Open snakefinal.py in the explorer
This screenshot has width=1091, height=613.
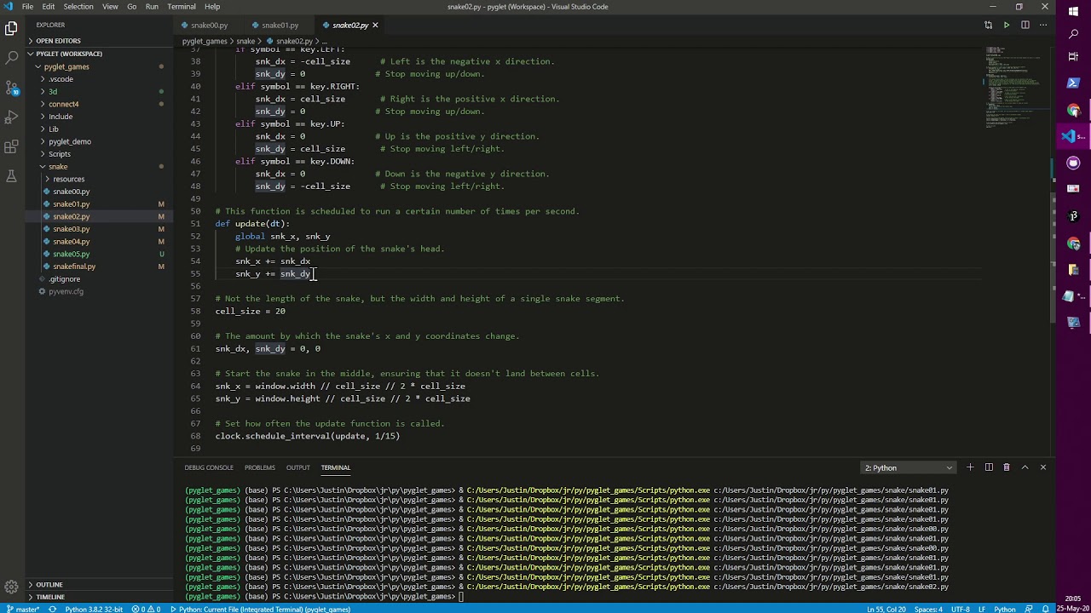[74, 266]
